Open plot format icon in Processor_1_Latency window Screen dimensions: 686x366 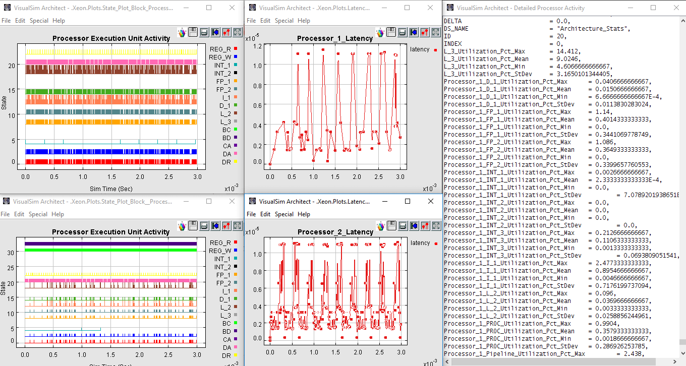tap(424, 32)
